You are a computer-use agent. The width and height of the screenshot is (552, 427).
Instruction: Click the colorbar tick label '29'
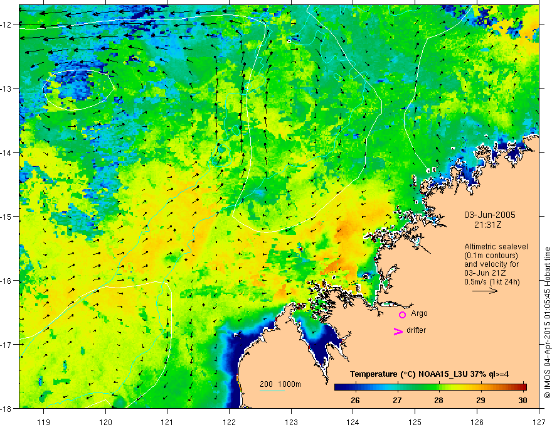(x=480, y=400)
